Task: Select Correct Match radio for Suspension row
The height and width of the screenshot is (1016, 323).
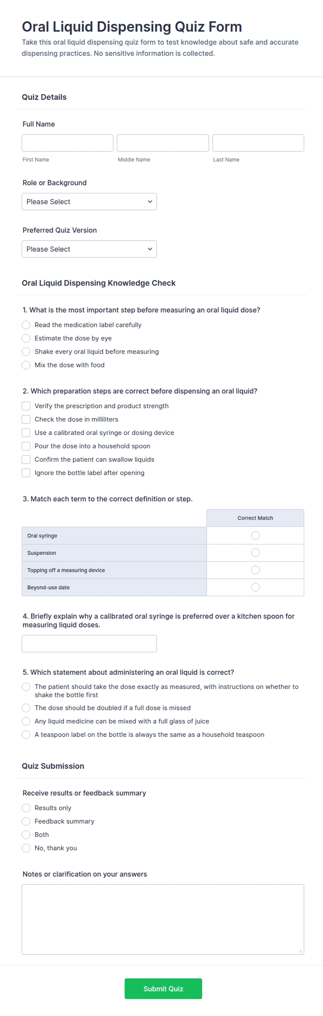Action: pos(255,553)
